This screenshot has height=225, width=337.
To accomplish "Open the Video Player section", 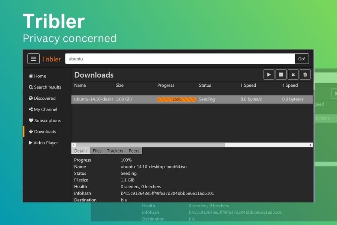I will point(43,143).
